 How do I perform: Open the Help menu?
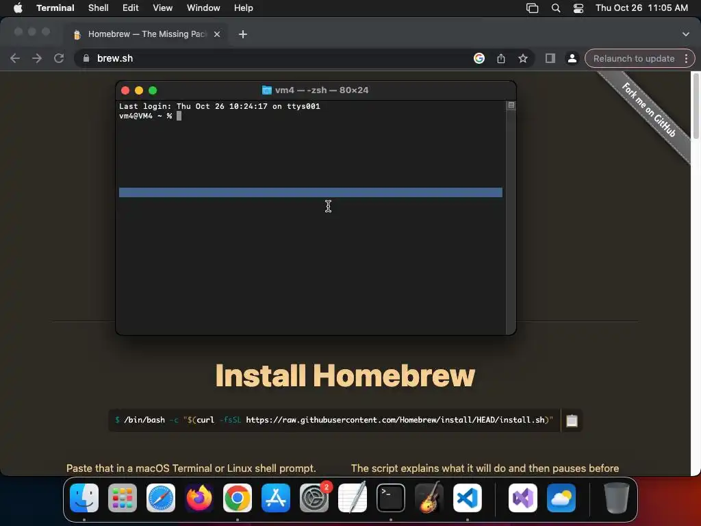click(x=244, y=8)
